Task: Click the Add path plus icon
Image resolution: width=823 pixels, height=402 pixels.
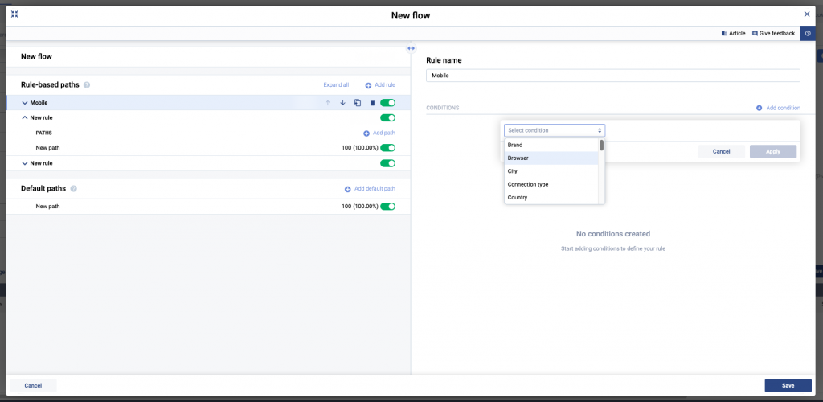Action: pyautogui.click(x=366, y=133)
